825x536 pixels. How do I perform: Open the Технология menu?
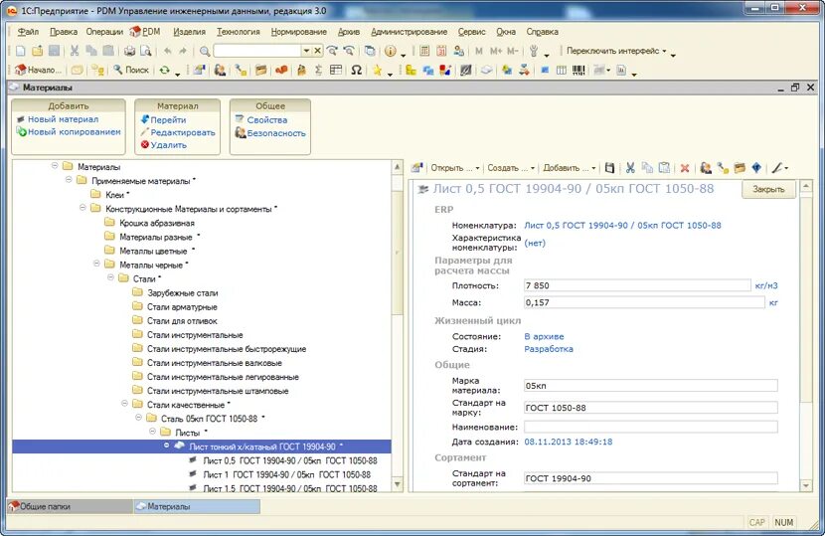pyautogui.click(x=239, y=32)
